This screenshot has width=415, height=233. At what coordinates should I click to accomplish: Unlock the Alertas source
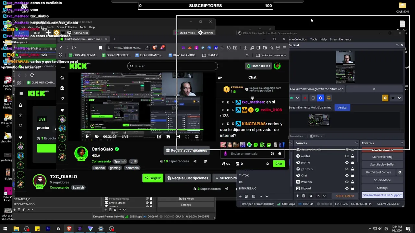point(352,156)
